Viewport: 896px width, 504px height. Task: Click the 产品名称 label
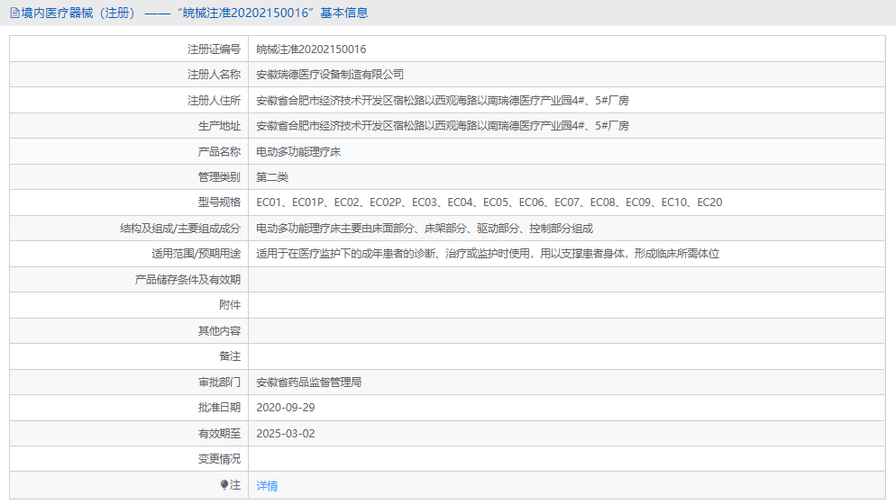pos(219,152)
